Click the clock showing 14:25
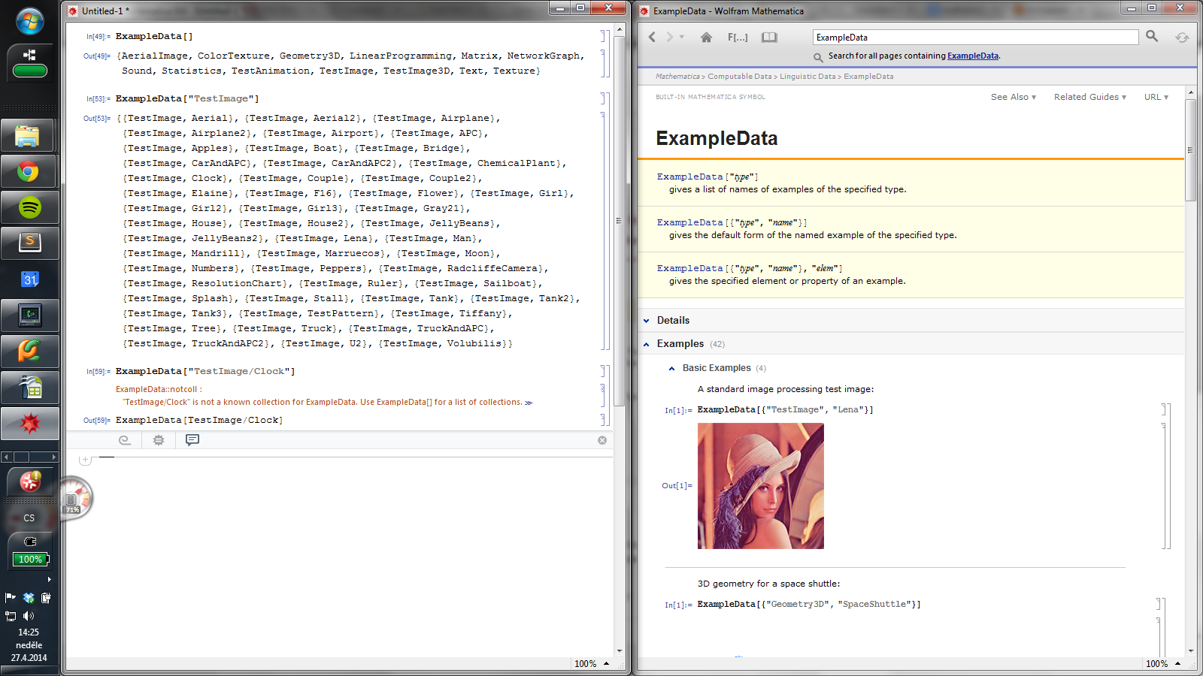 click(29, 632)
